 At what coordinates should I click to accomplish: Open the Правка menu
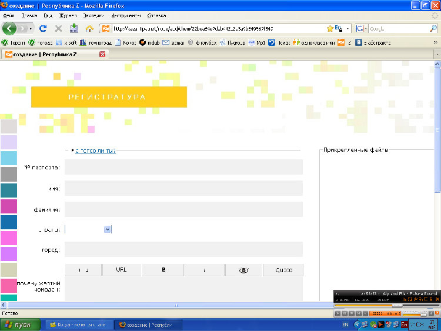click(x=29, y=15)
